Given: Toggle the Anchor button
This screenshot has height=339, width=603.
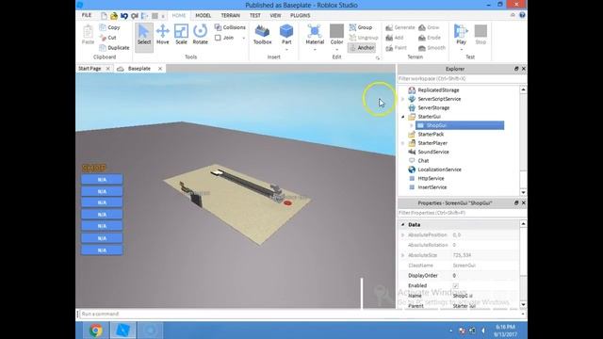Looking at the screenshot, I should coord(362,48).
